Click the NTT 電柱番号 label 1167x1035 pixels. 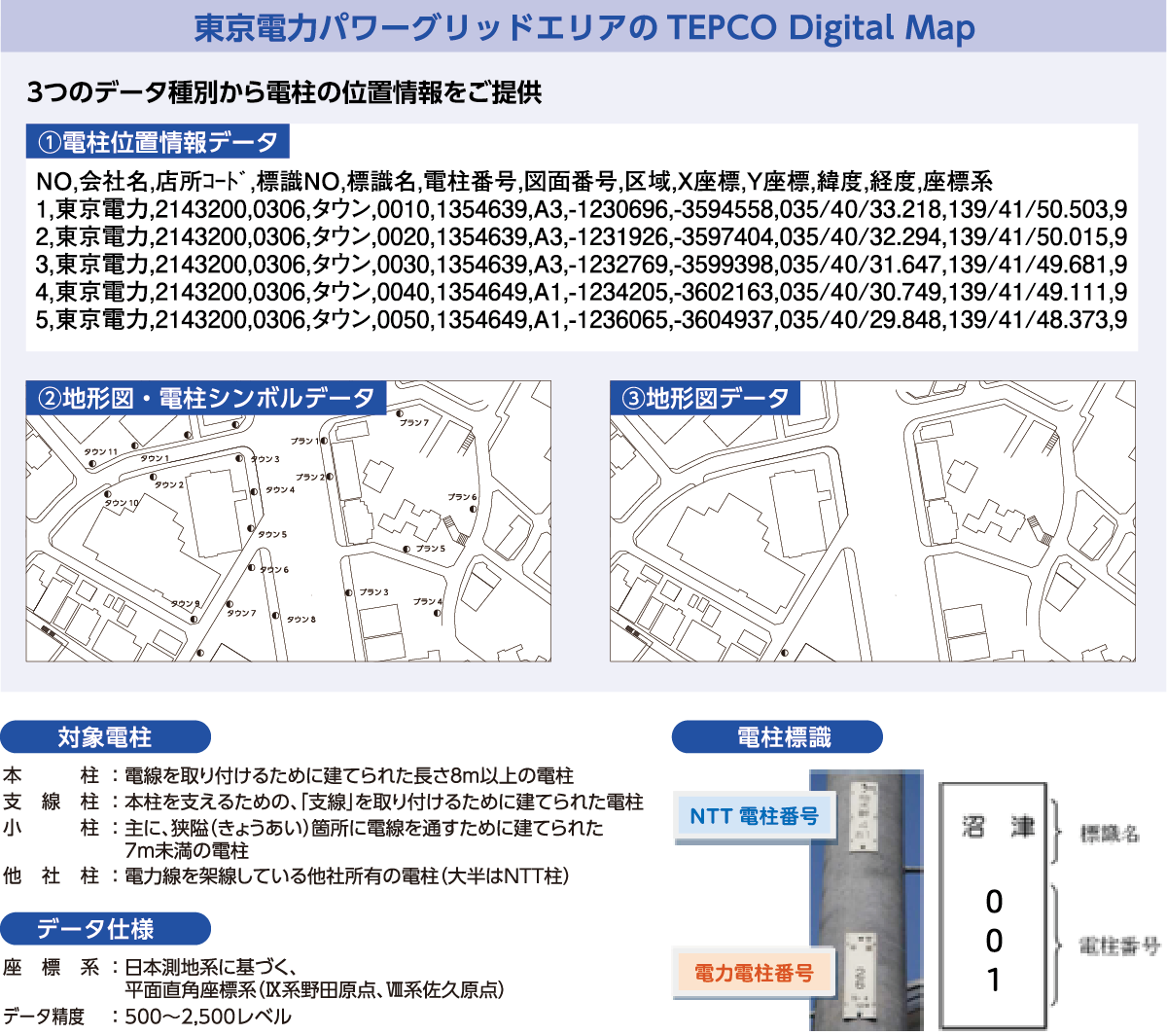754,816
